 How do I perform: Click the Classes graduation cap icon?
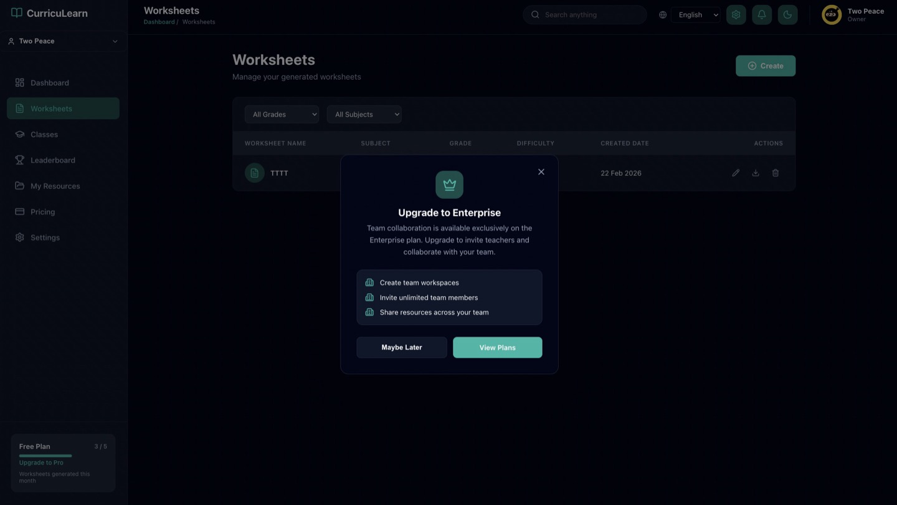tap(20, 134)
